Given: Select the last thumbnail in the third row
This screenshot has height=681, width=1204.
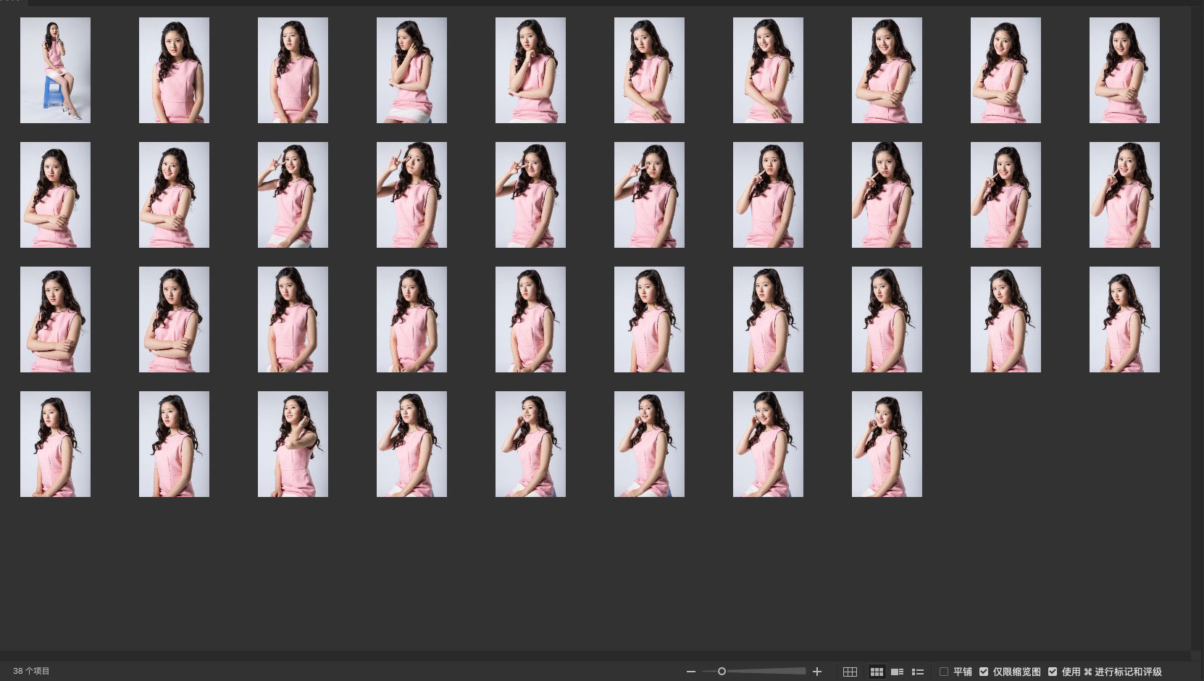Looking at the screenshot, I should (1124, 319).
